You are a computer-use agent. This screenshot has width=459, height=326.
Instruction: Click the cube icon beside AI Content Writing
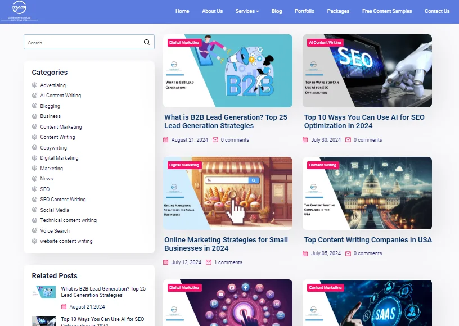pyautogui.click(x=34, y=96)
